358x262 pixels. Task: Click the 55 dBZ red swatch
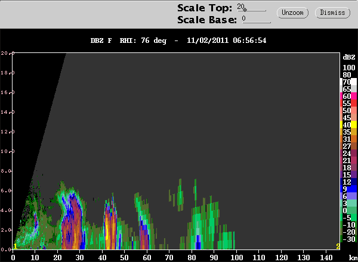354,103
